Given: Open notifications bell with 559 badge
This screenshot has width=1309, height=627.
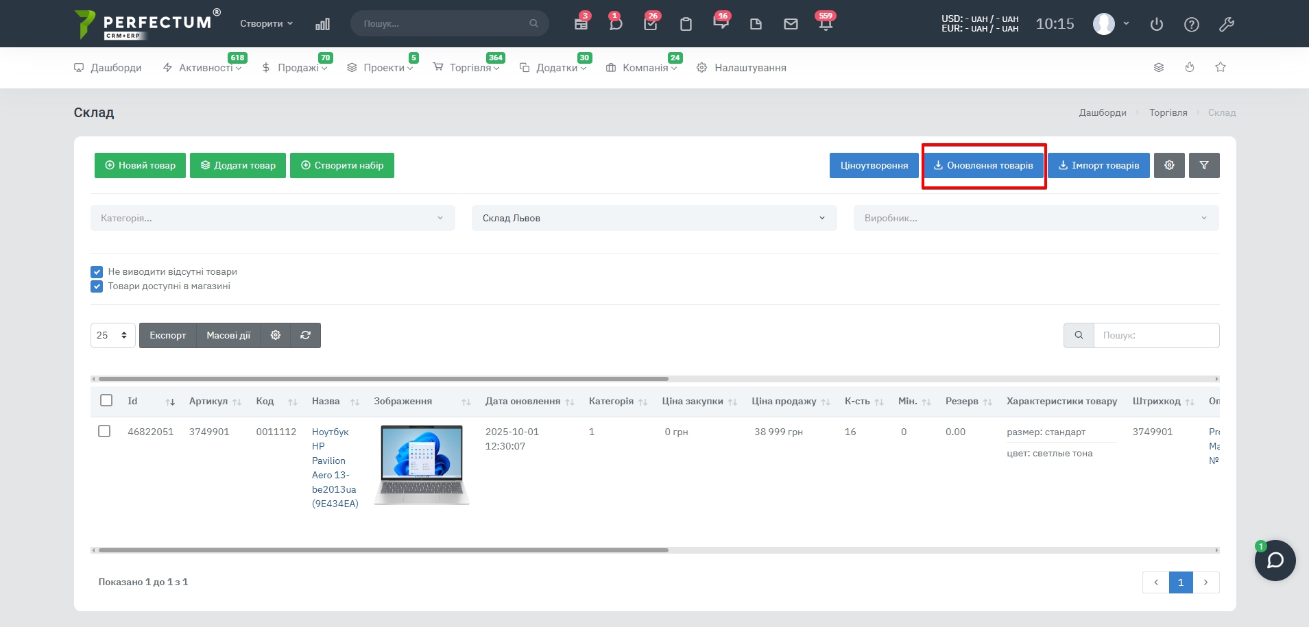Looking at the screenshot, I should click(825, 24).
